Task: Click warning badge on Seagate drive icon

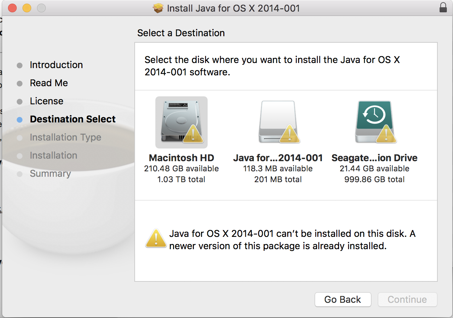Action: [x=386, y=133]
